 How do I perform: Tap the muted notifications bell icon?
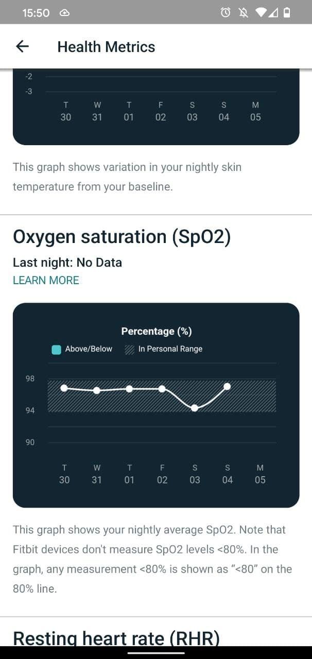(243, 13)
